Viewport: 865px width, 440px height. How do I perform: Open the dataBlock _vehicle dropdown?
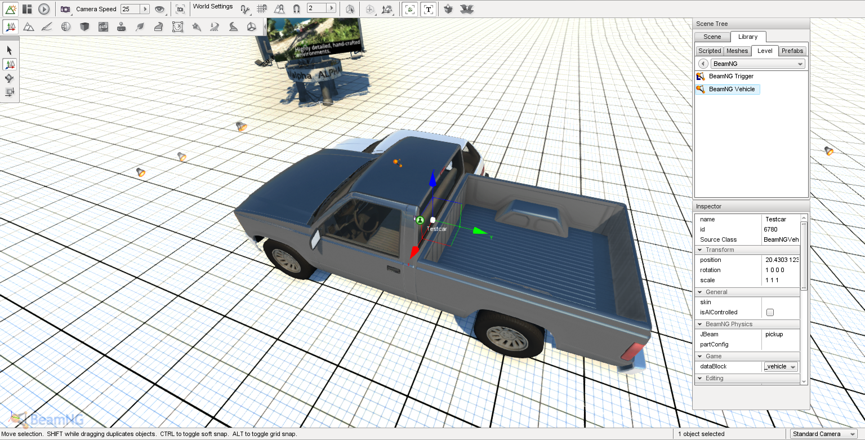click(781, 367)
